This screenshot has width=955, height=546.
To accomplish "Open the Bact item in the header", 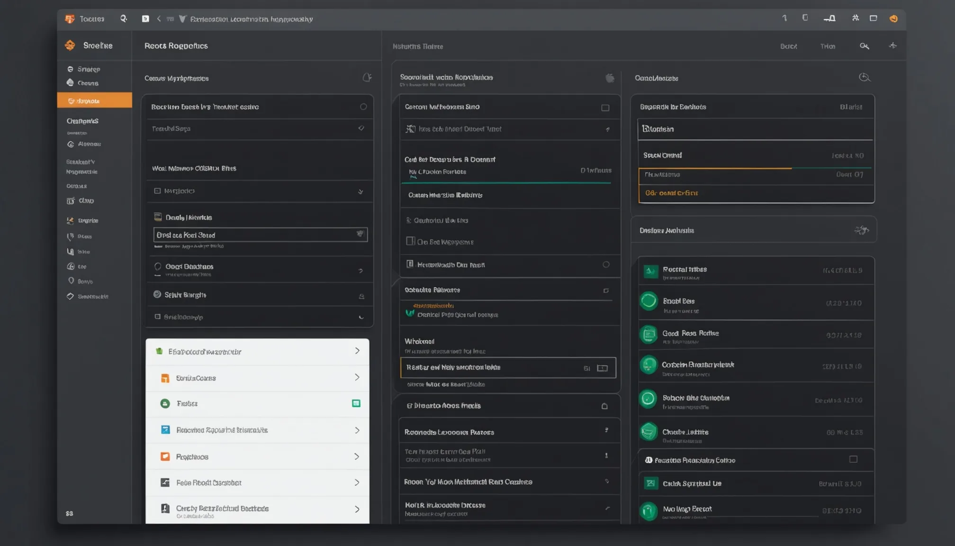I will 789,46.
